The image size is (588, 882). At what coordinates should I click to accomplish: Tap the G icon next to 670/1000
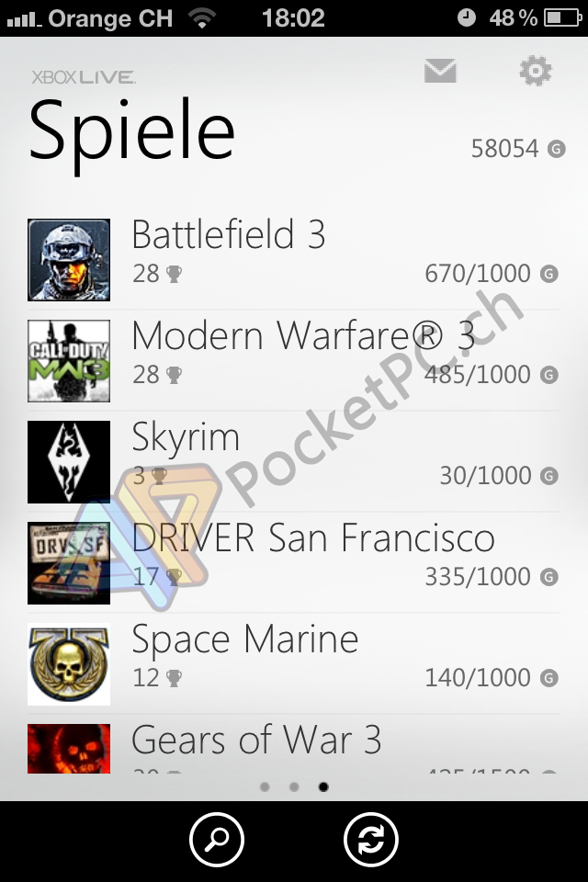(x=549, y=274)
